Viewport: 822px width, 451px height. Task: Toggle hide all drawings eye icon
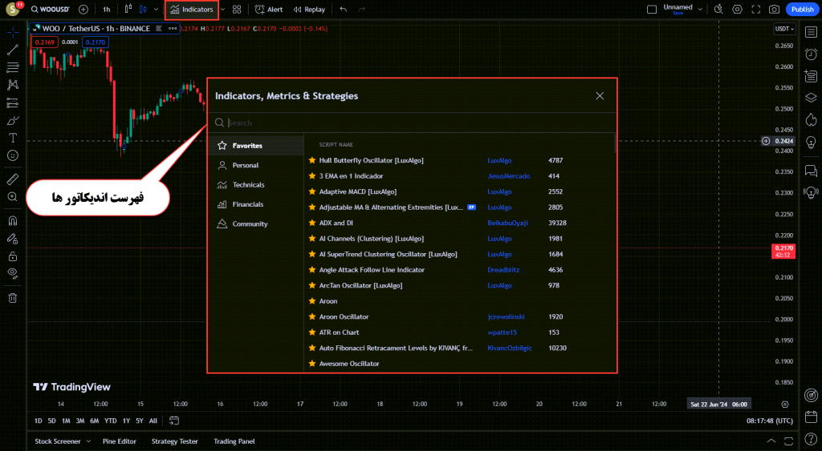[x=13, y=273]
